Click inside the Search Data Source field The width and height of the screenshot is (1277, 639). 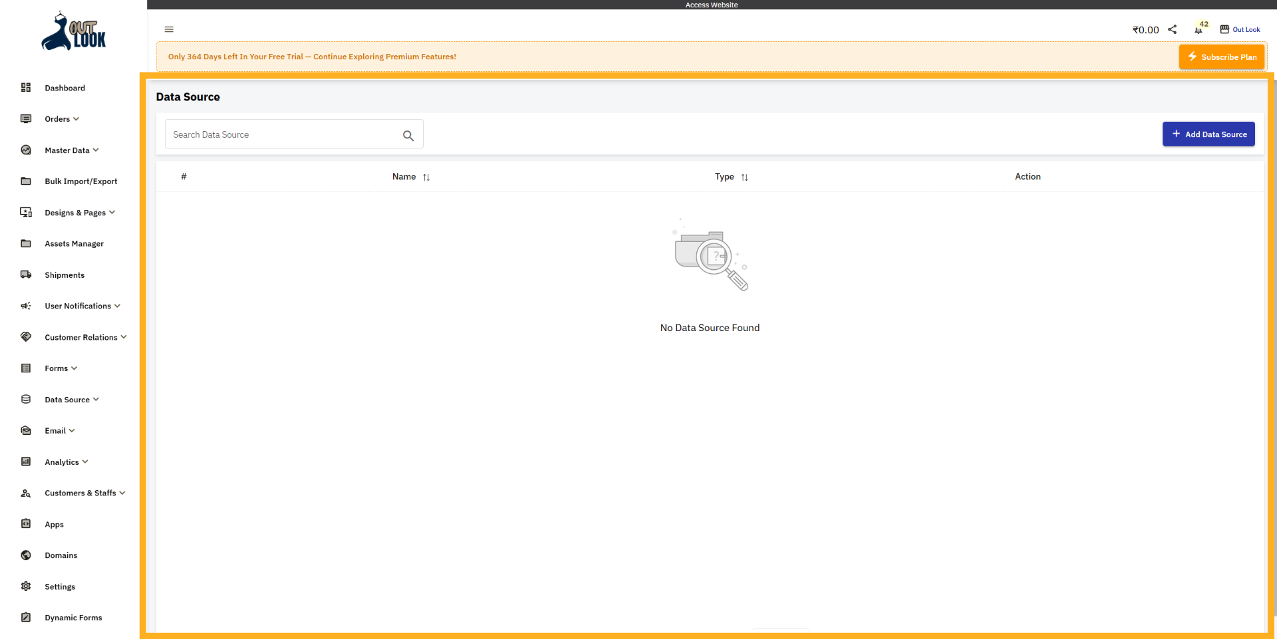[x=279, y=134]
